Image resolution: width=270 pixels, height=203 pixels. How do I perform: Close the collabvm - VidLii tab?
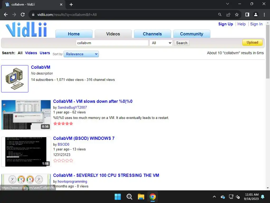click(x=61, y=4)
